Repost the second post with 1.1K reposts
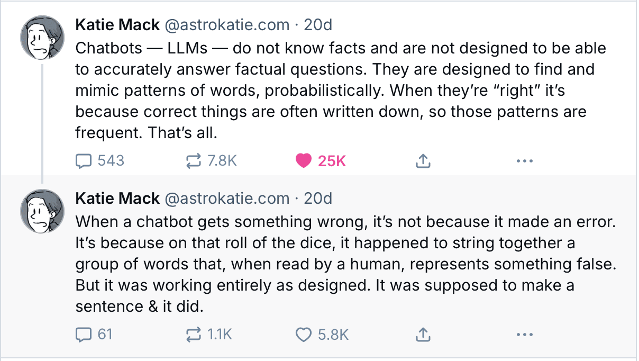 (209, 334)
